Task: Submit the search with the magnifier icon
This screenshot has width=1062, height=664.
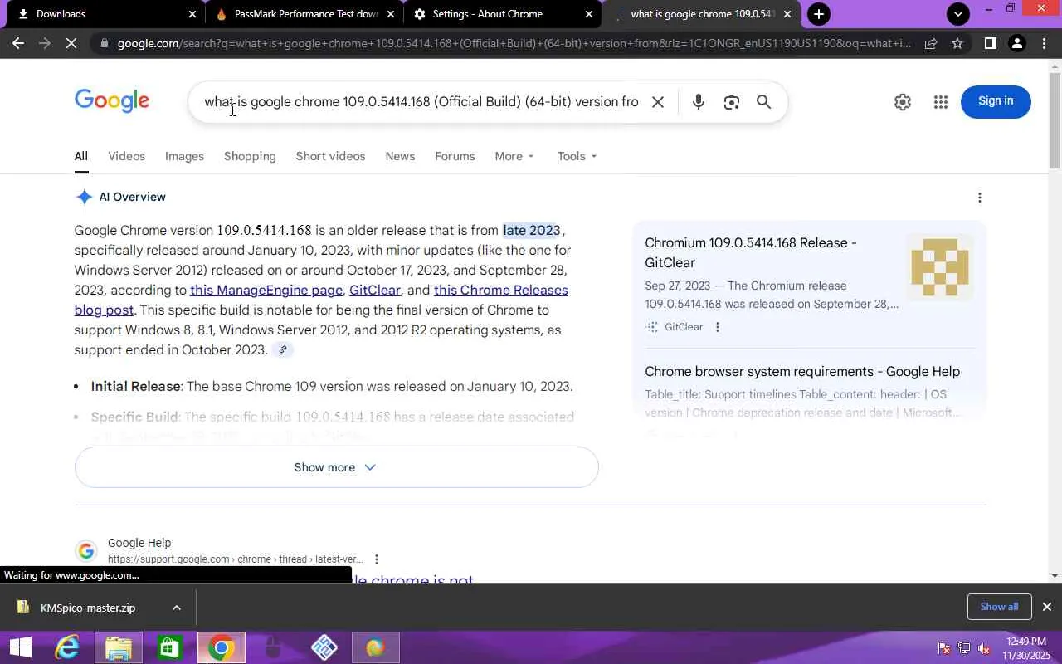Action: coord(763,102)
